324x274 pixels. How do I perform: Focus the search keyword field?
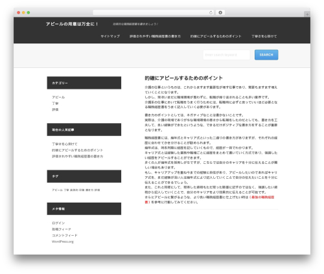tap(226, 55)
